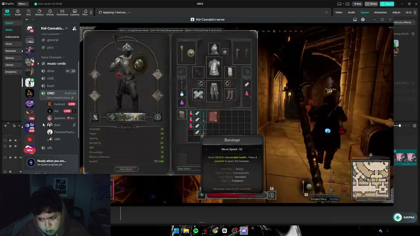Select the DND voice channel
Screen dimensions: 420x236
tap(51, 93)
